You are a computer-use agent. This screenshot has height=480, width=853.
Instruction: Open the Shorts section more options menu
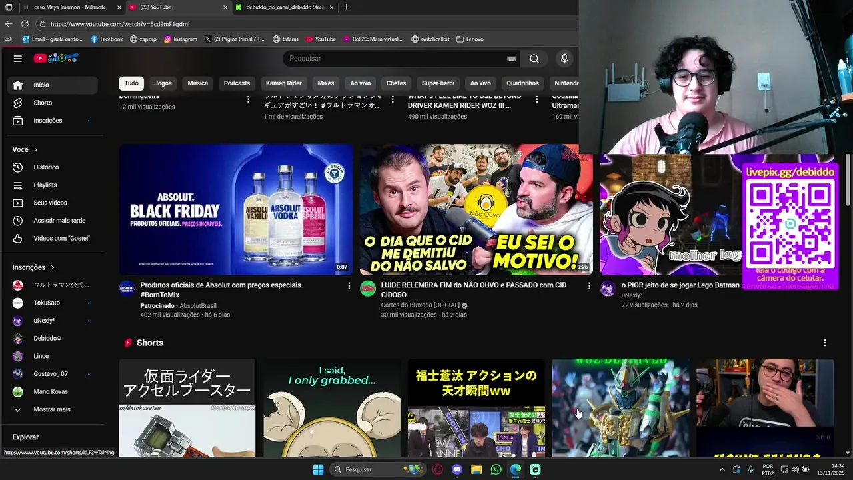pos(825,343)
